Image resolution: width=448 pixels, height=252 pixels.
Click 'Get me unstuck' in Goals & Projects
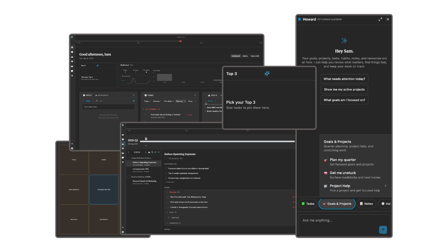(342, 173)
